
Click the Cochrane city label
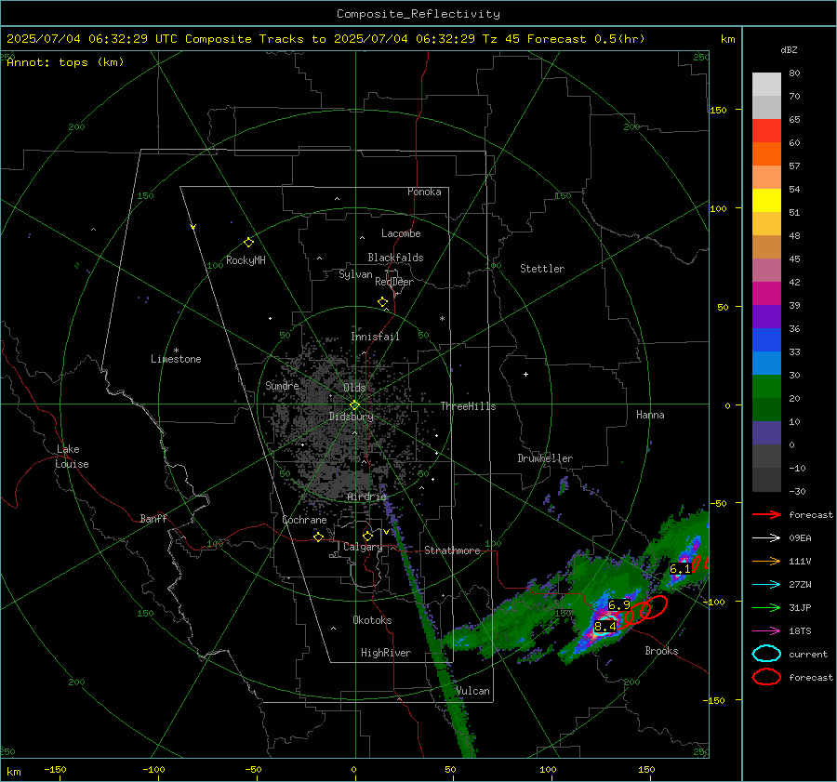[304, 520]
